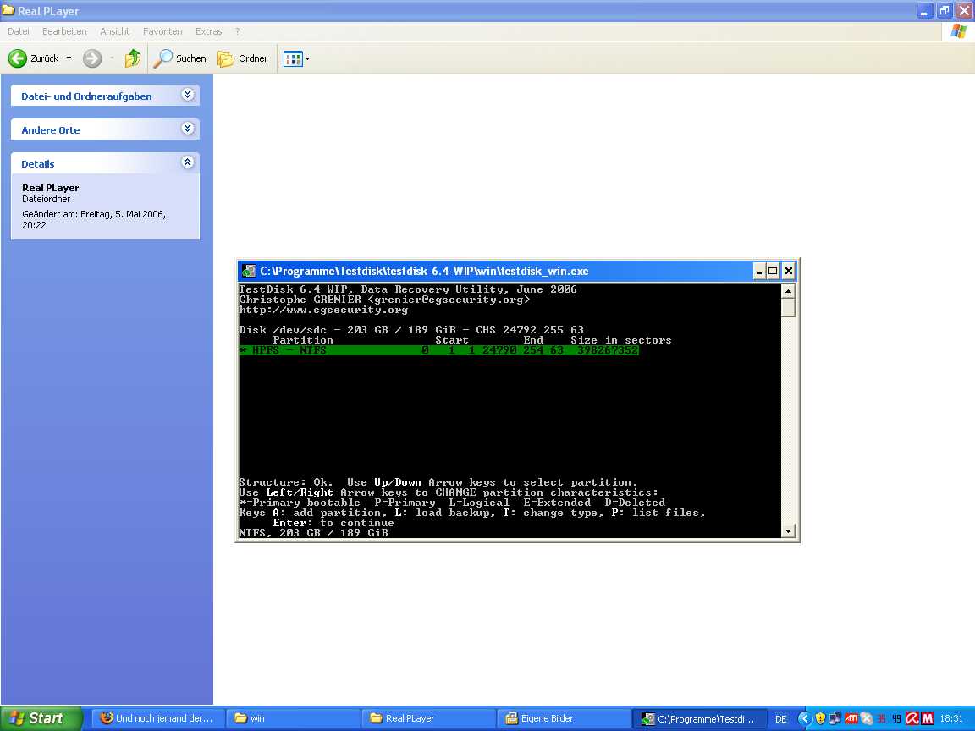Expand Datei- und Ordneraufgaben panel chevron
Image resolution: width=975 pixels, height=731 pixels.
pos(187,95)
